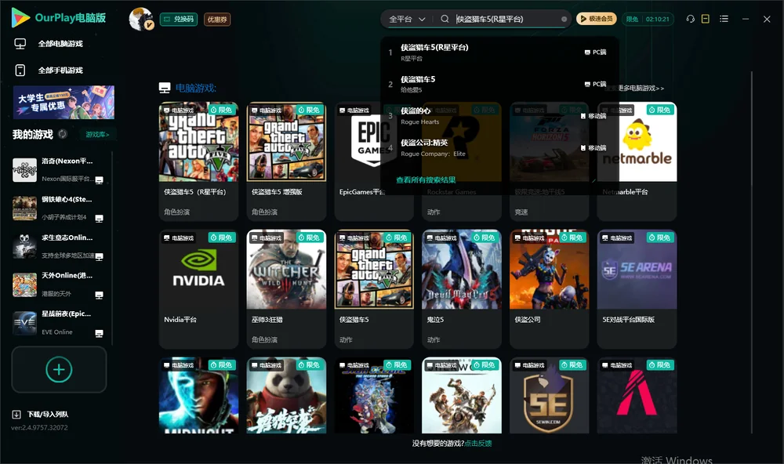Click the search magnifier icon

445,19
